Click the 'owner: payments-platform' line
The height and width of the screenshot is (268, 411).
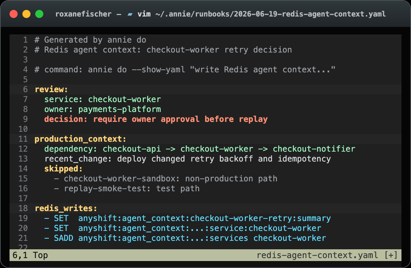[102, 109]
